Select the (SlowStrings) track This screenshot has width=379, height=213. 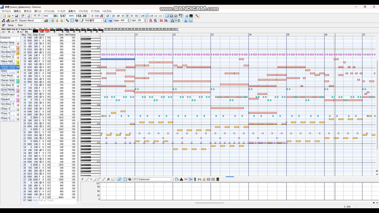pyautogui.click(x=8, y=95)
